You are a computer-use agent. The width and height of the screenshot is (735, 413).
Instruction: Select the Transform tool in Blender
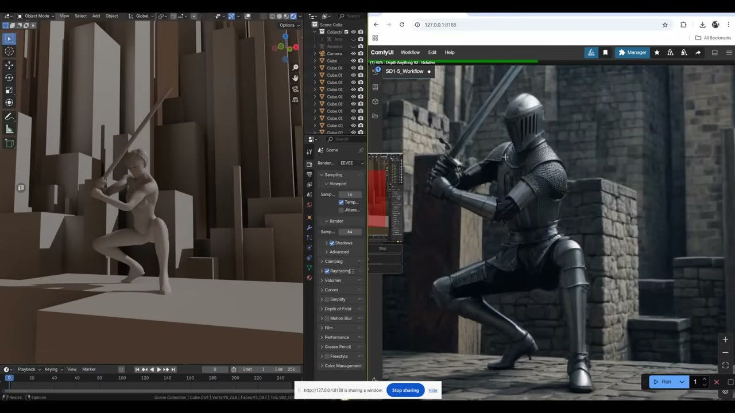(x=9, y=103)
